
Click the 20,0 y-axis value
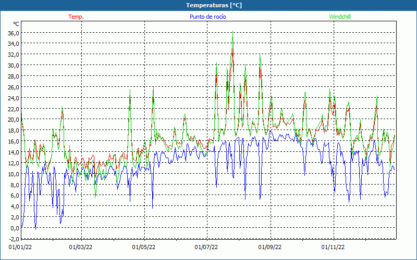[x=14, y=120]
